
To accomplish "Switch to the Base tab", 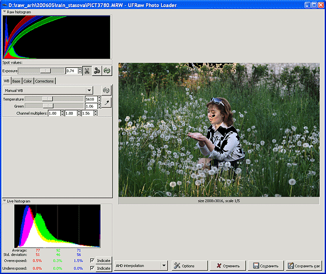I will pos(16,81).
